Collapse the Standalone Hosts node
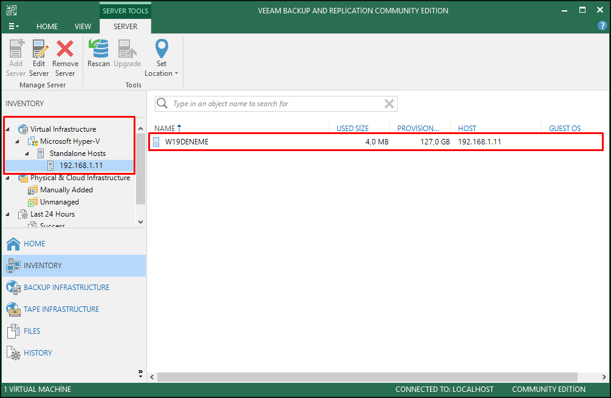The height and width of the screenshot is (398, 611). click(x=27, y=153)
